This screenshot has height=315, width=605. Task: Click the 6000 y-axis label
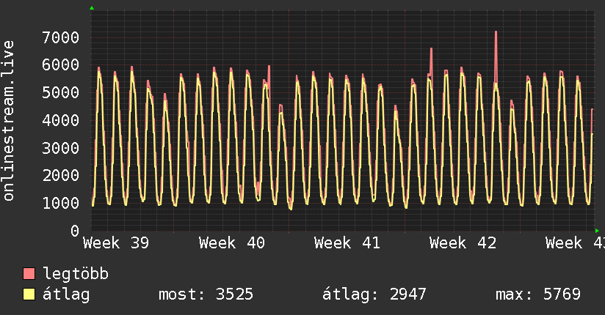(x=61, y=64)
